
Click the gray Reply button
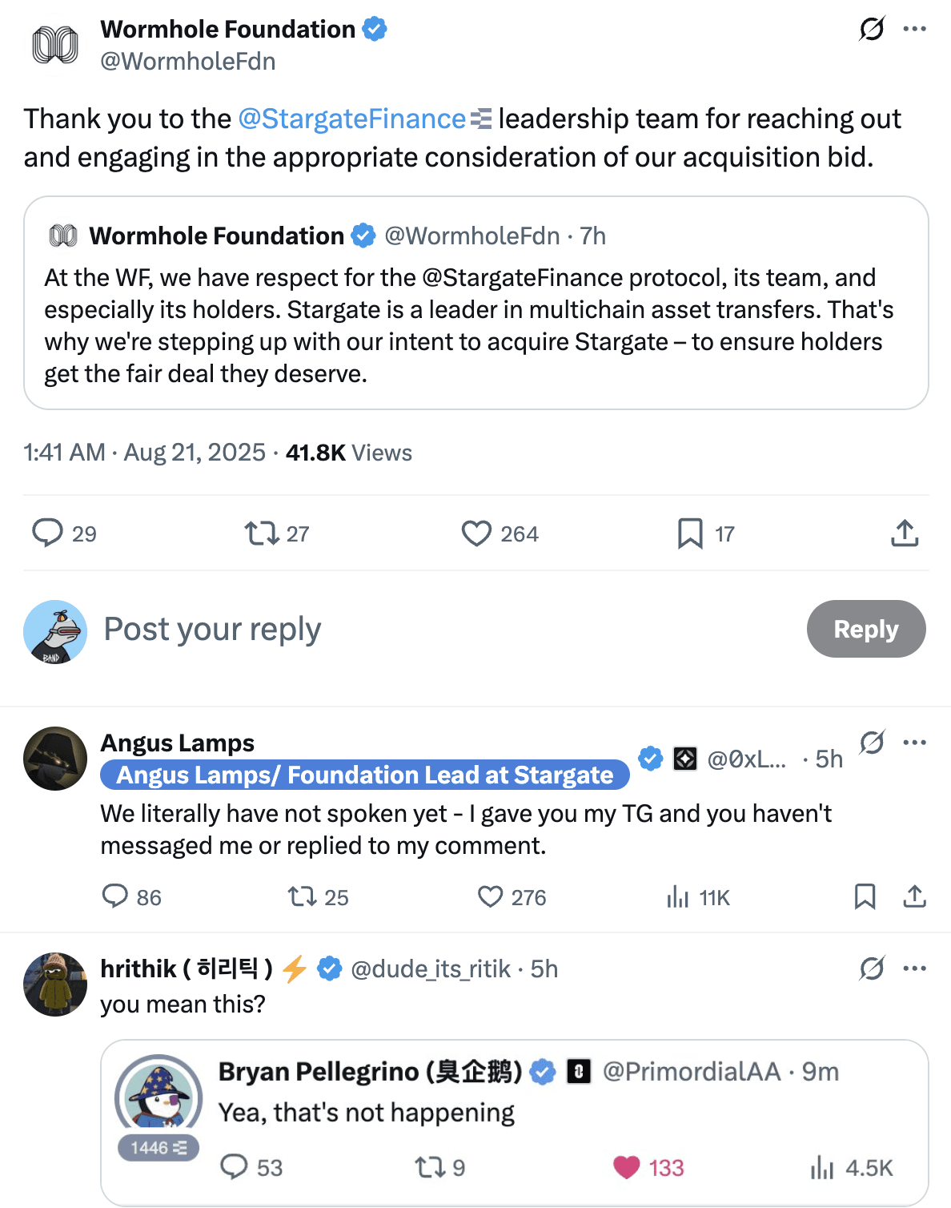coord(865,629)
